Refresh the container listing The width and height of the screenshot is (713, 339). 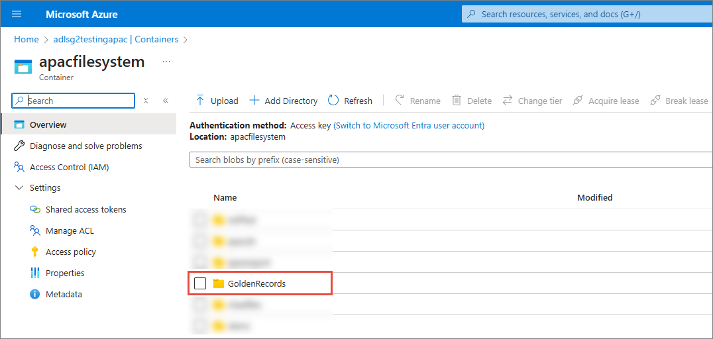click(x=351, y=101)
